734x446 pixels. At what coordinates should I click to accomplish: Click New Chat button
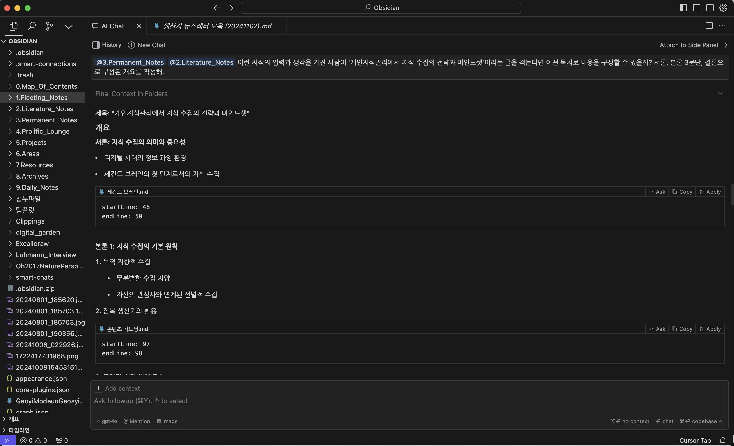pos(147,45)
